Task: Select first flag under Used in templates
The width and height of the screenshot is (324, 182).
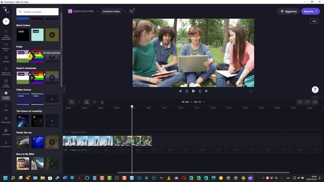Action: point(23,78)
